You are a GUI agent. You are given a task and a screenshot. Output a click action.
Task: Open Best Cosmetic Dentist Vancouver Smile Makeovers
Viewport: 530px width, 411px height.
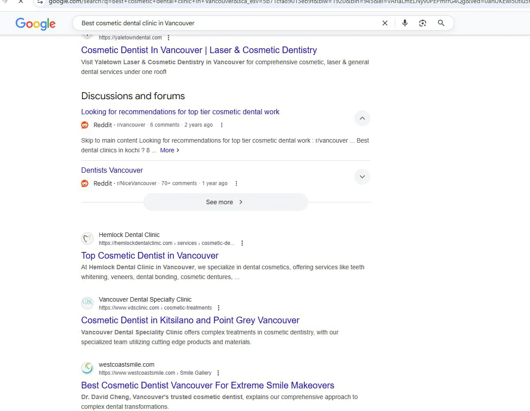208,385
